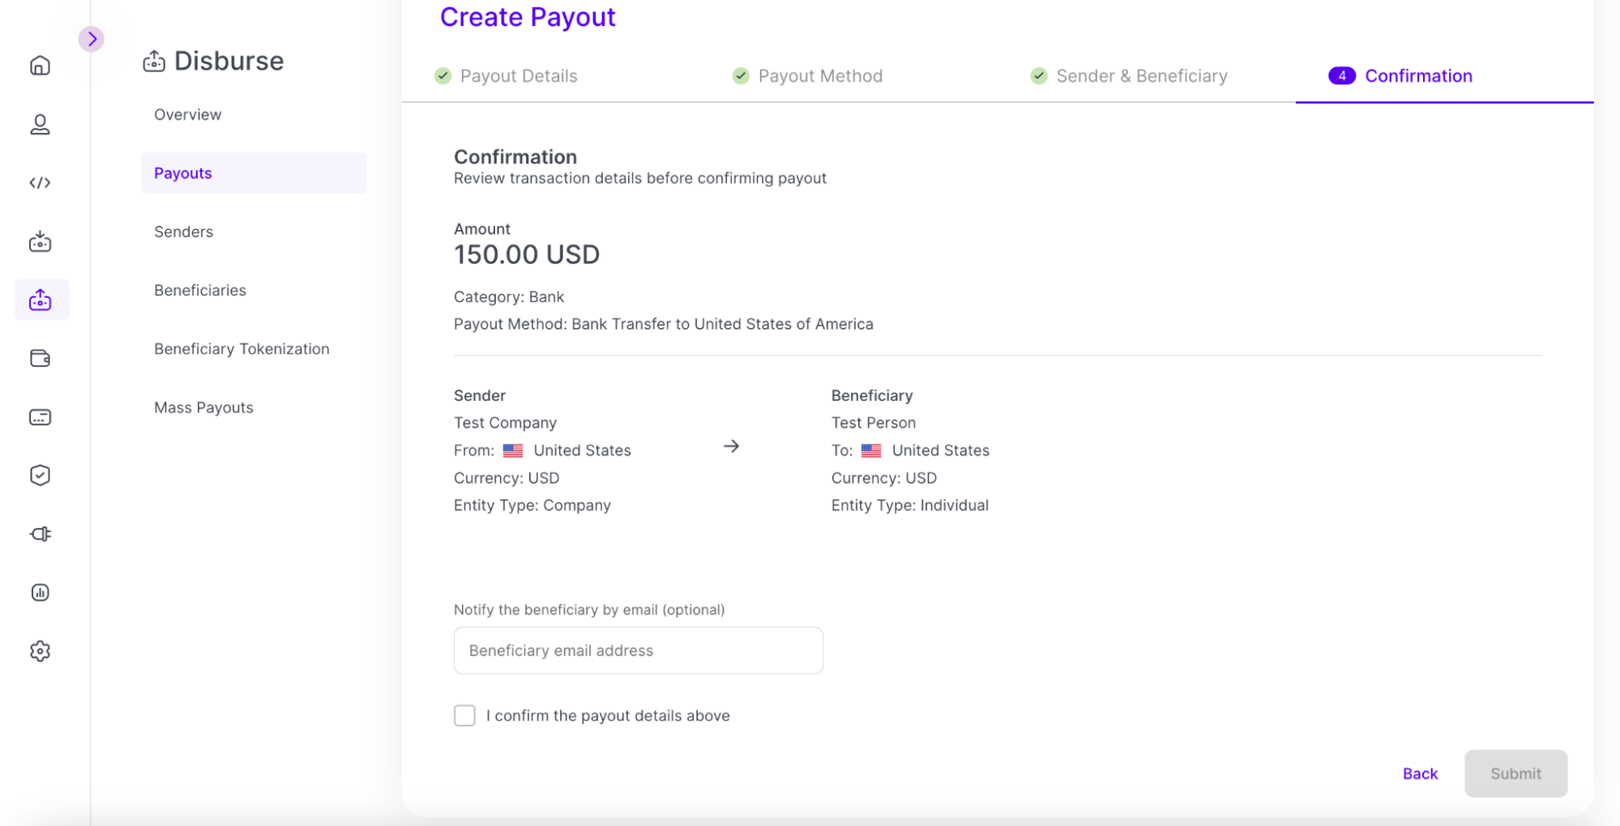Screen dimensions: 1620x826
Task: Open the user profile sidebar icon
Action: (40, 124)
